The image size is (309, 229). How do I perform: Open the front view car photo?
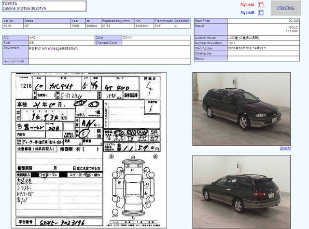click(241, 109)
